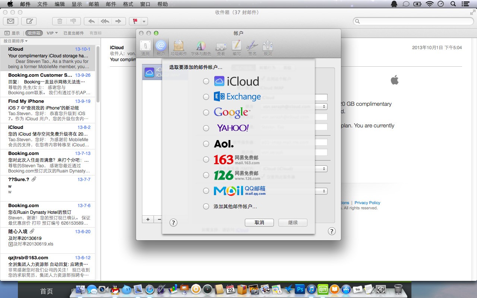477x298 pixels.
Task: Launch Safari from the Dock
Action: click(150, 289)
